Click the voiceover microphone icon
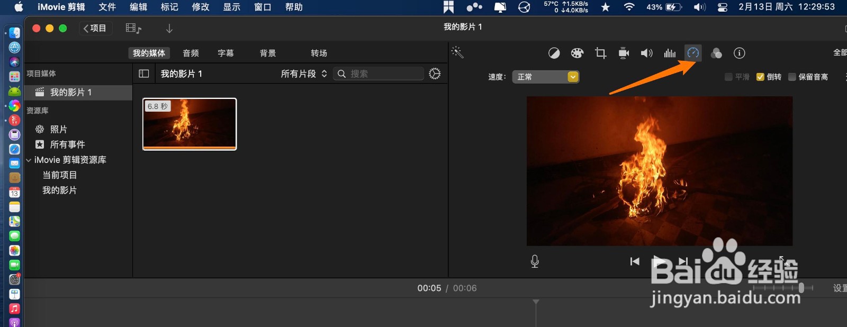Image resolution: width=847 pixels, height=327 pixels. tap(535, 261)
